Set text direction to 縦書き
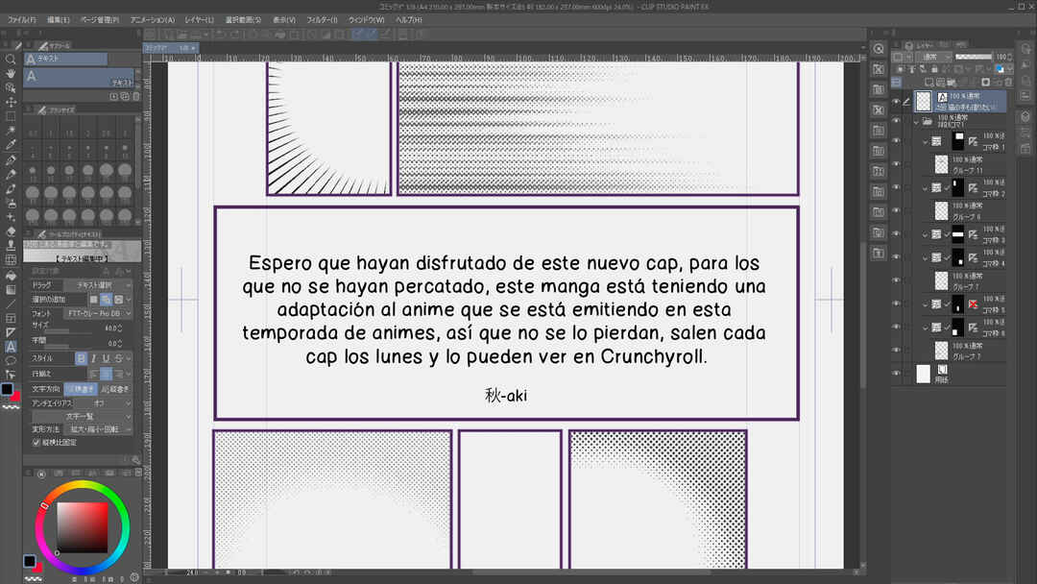The image size is (1037, 584). click(x=115, y=389)
